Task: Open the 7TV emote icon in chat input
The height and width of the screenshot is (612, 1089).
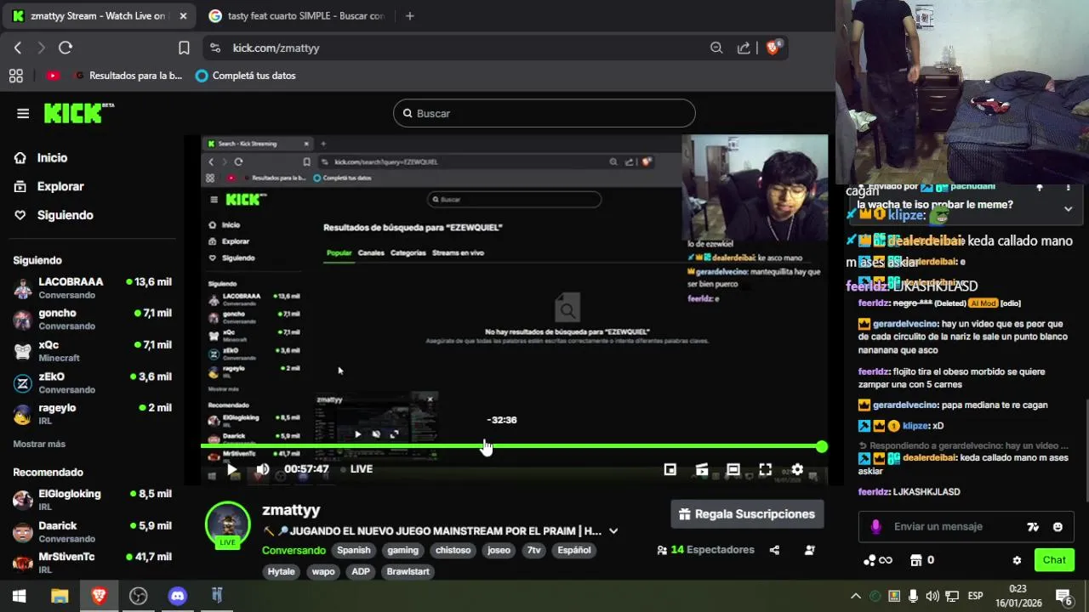Action: tap(1033, 527)
